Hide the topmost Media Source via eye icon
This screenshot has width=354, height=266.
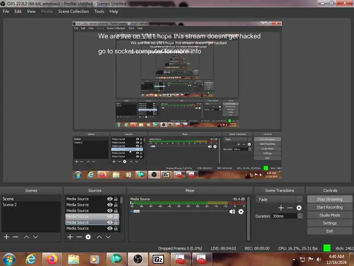click(x=110, y=199)
